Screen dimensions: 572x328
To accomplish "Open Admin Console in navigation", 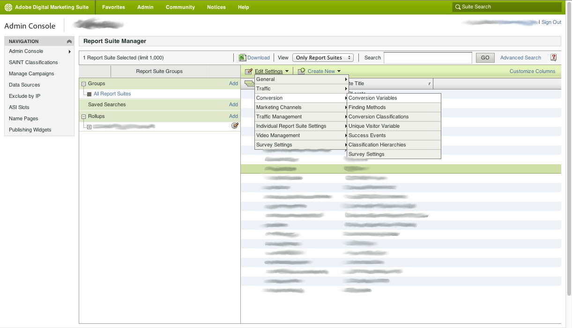I will click(x=26, y=51).
